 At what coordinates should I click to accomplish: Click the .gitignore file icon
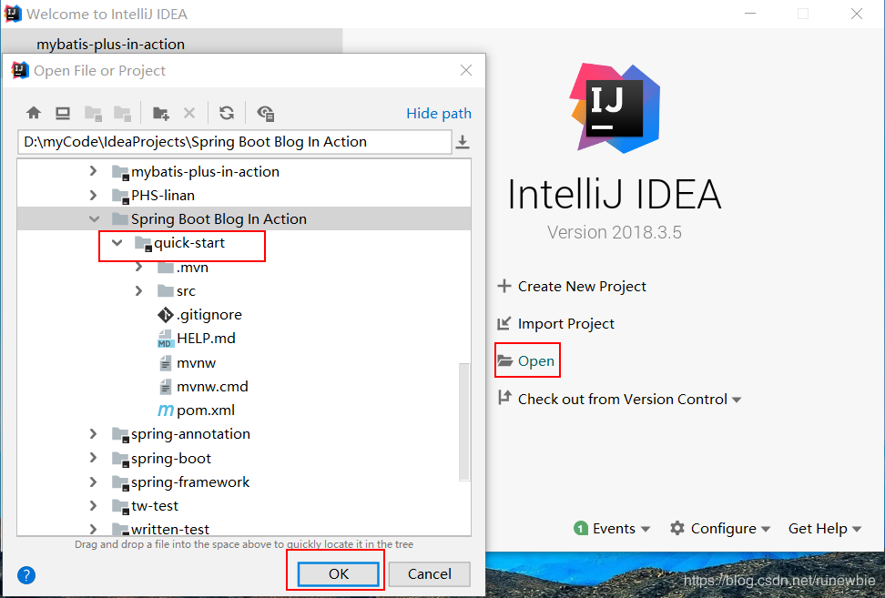pos(166,315)
